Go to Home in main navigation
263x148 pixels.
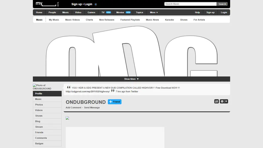[39, 12]
